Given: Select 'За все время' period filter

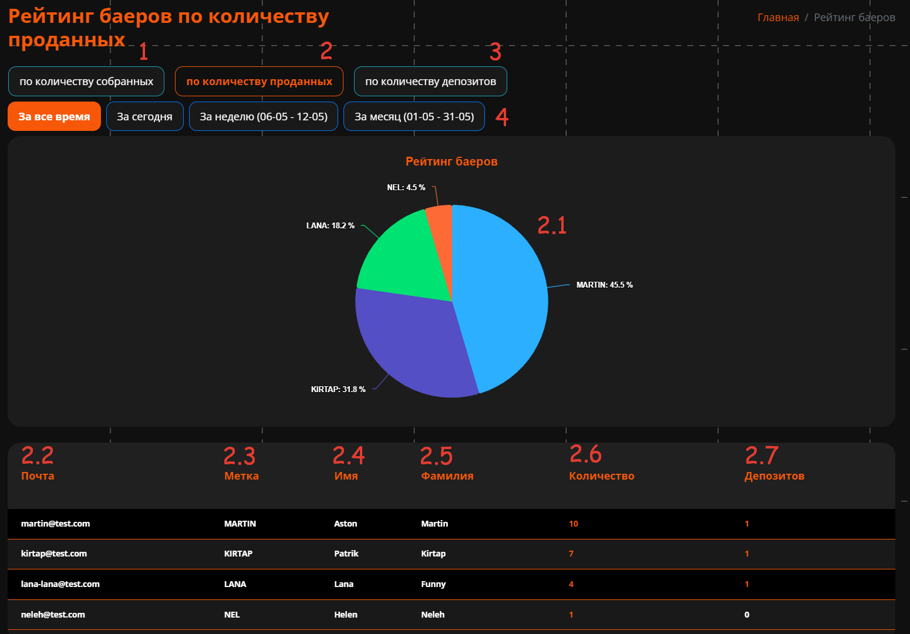Looking at the screenshot, I should pyautogui.click(x=54, y=116).
